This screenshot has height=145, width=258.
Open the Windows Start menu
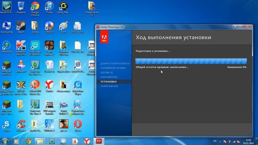pos(4,141)
